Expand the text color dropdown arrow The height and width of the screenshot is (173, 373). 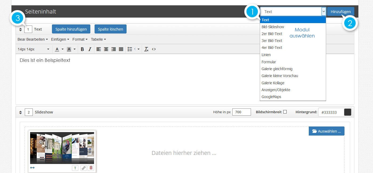click(63, 49)
